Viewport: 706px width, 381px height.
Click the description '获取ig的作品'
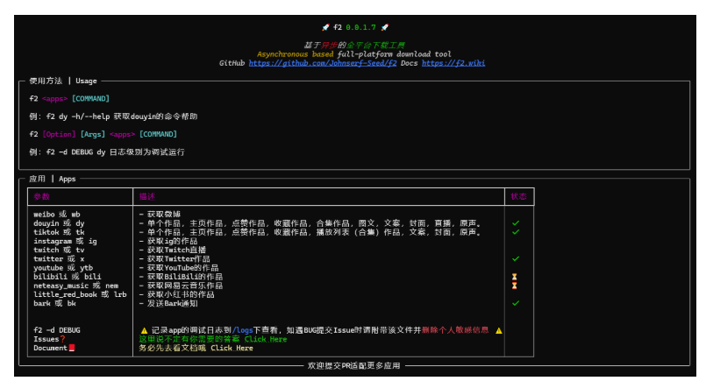click(x=172, y=241)
